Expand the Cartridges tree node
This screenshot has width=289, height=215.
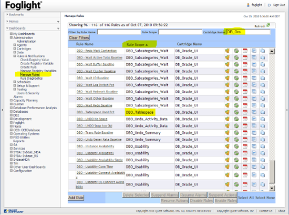[15, 48]
